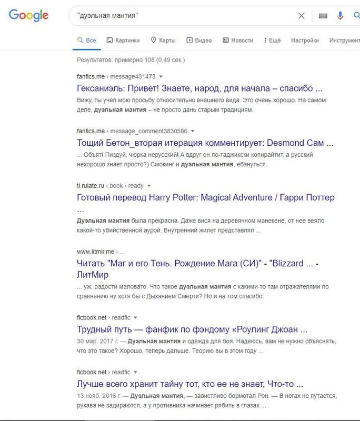
Task: Click the snippet "уж, радости маловато"
Action: 203,292
